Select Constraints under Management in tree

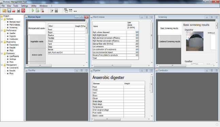14,68
